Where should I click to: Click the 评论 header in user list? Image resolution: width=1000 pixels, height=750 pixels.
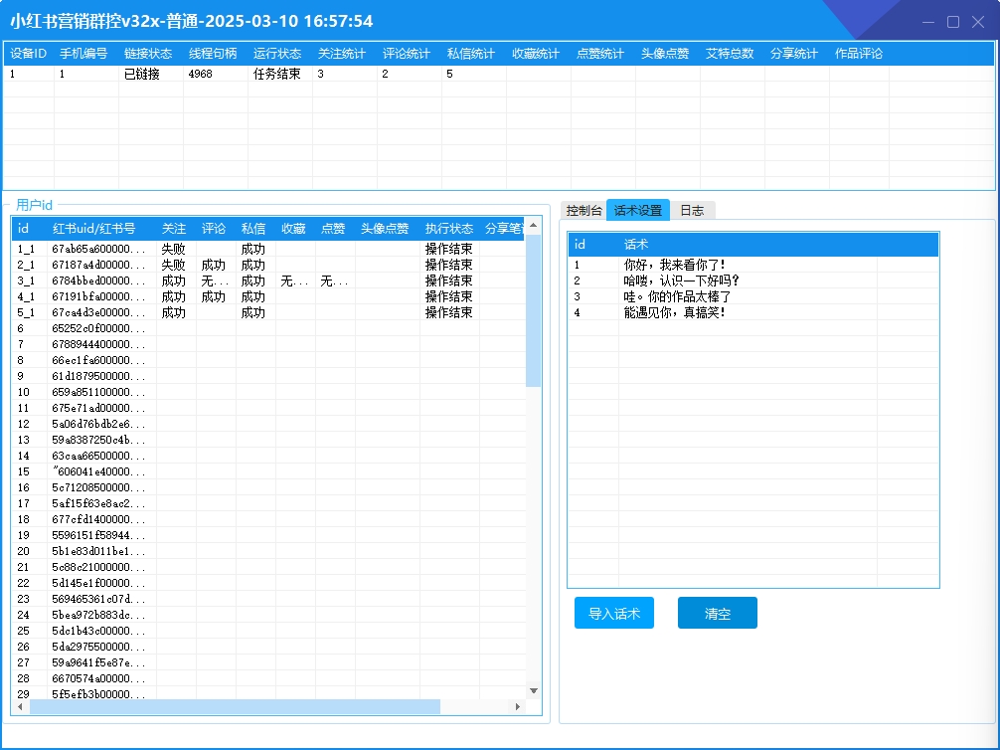(214, 229)
